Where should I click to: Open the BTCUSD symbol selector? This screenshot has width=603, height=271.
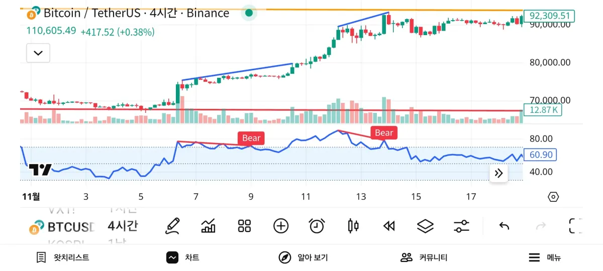pyautogui.click(x=63, y=227)
